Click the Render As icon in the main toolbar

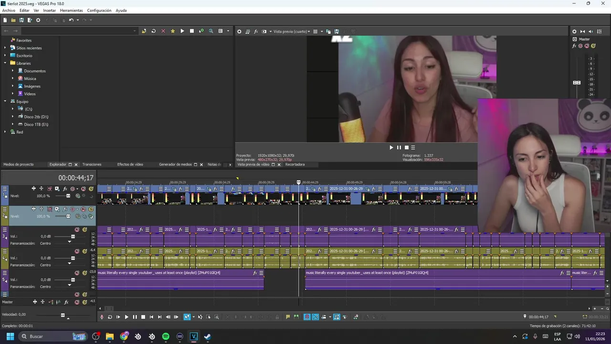click(x=30, y=20)
